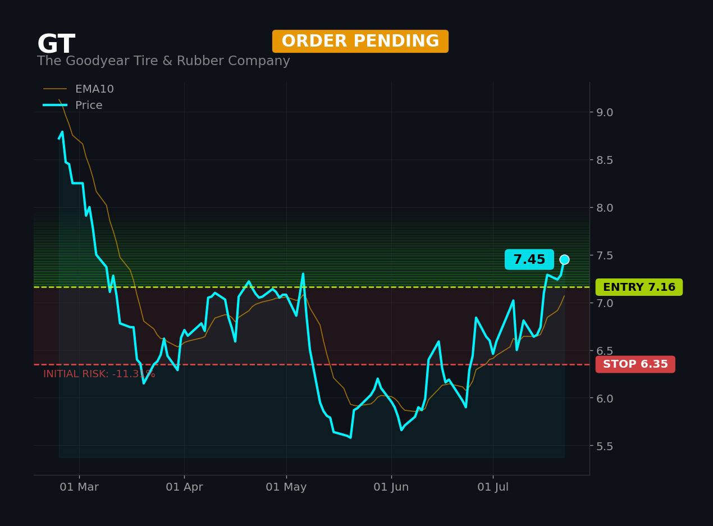Image resolution: width=713 pixels, height=526 pixels.
Task: Click the 8.5 price axis label
Action: [606, 160]
